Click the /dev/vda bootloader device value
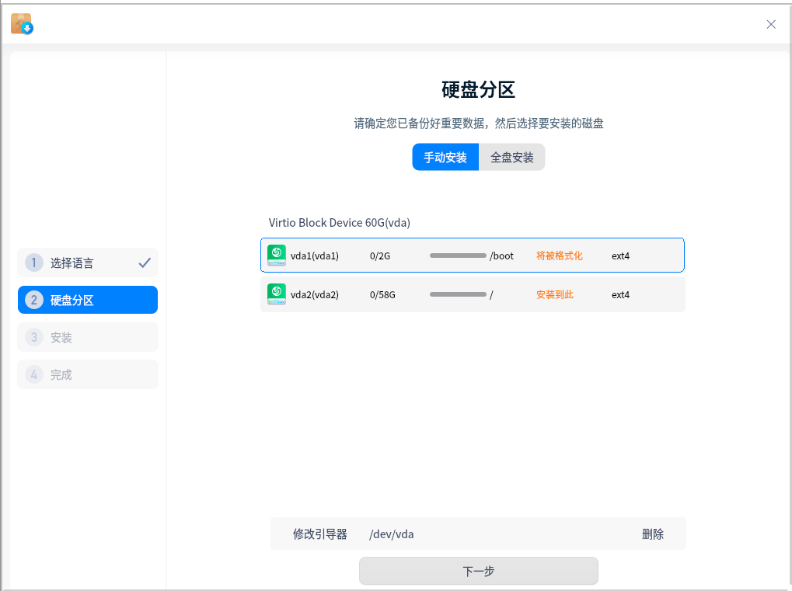 click(x=392, y=534)
